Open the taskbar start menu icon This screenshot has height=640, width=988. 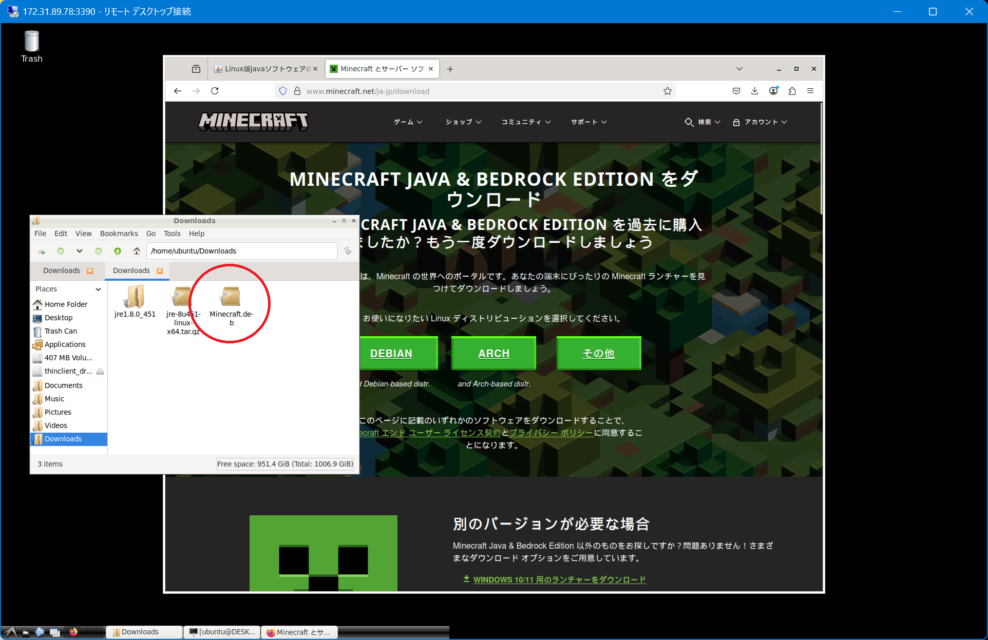point(10,632)
